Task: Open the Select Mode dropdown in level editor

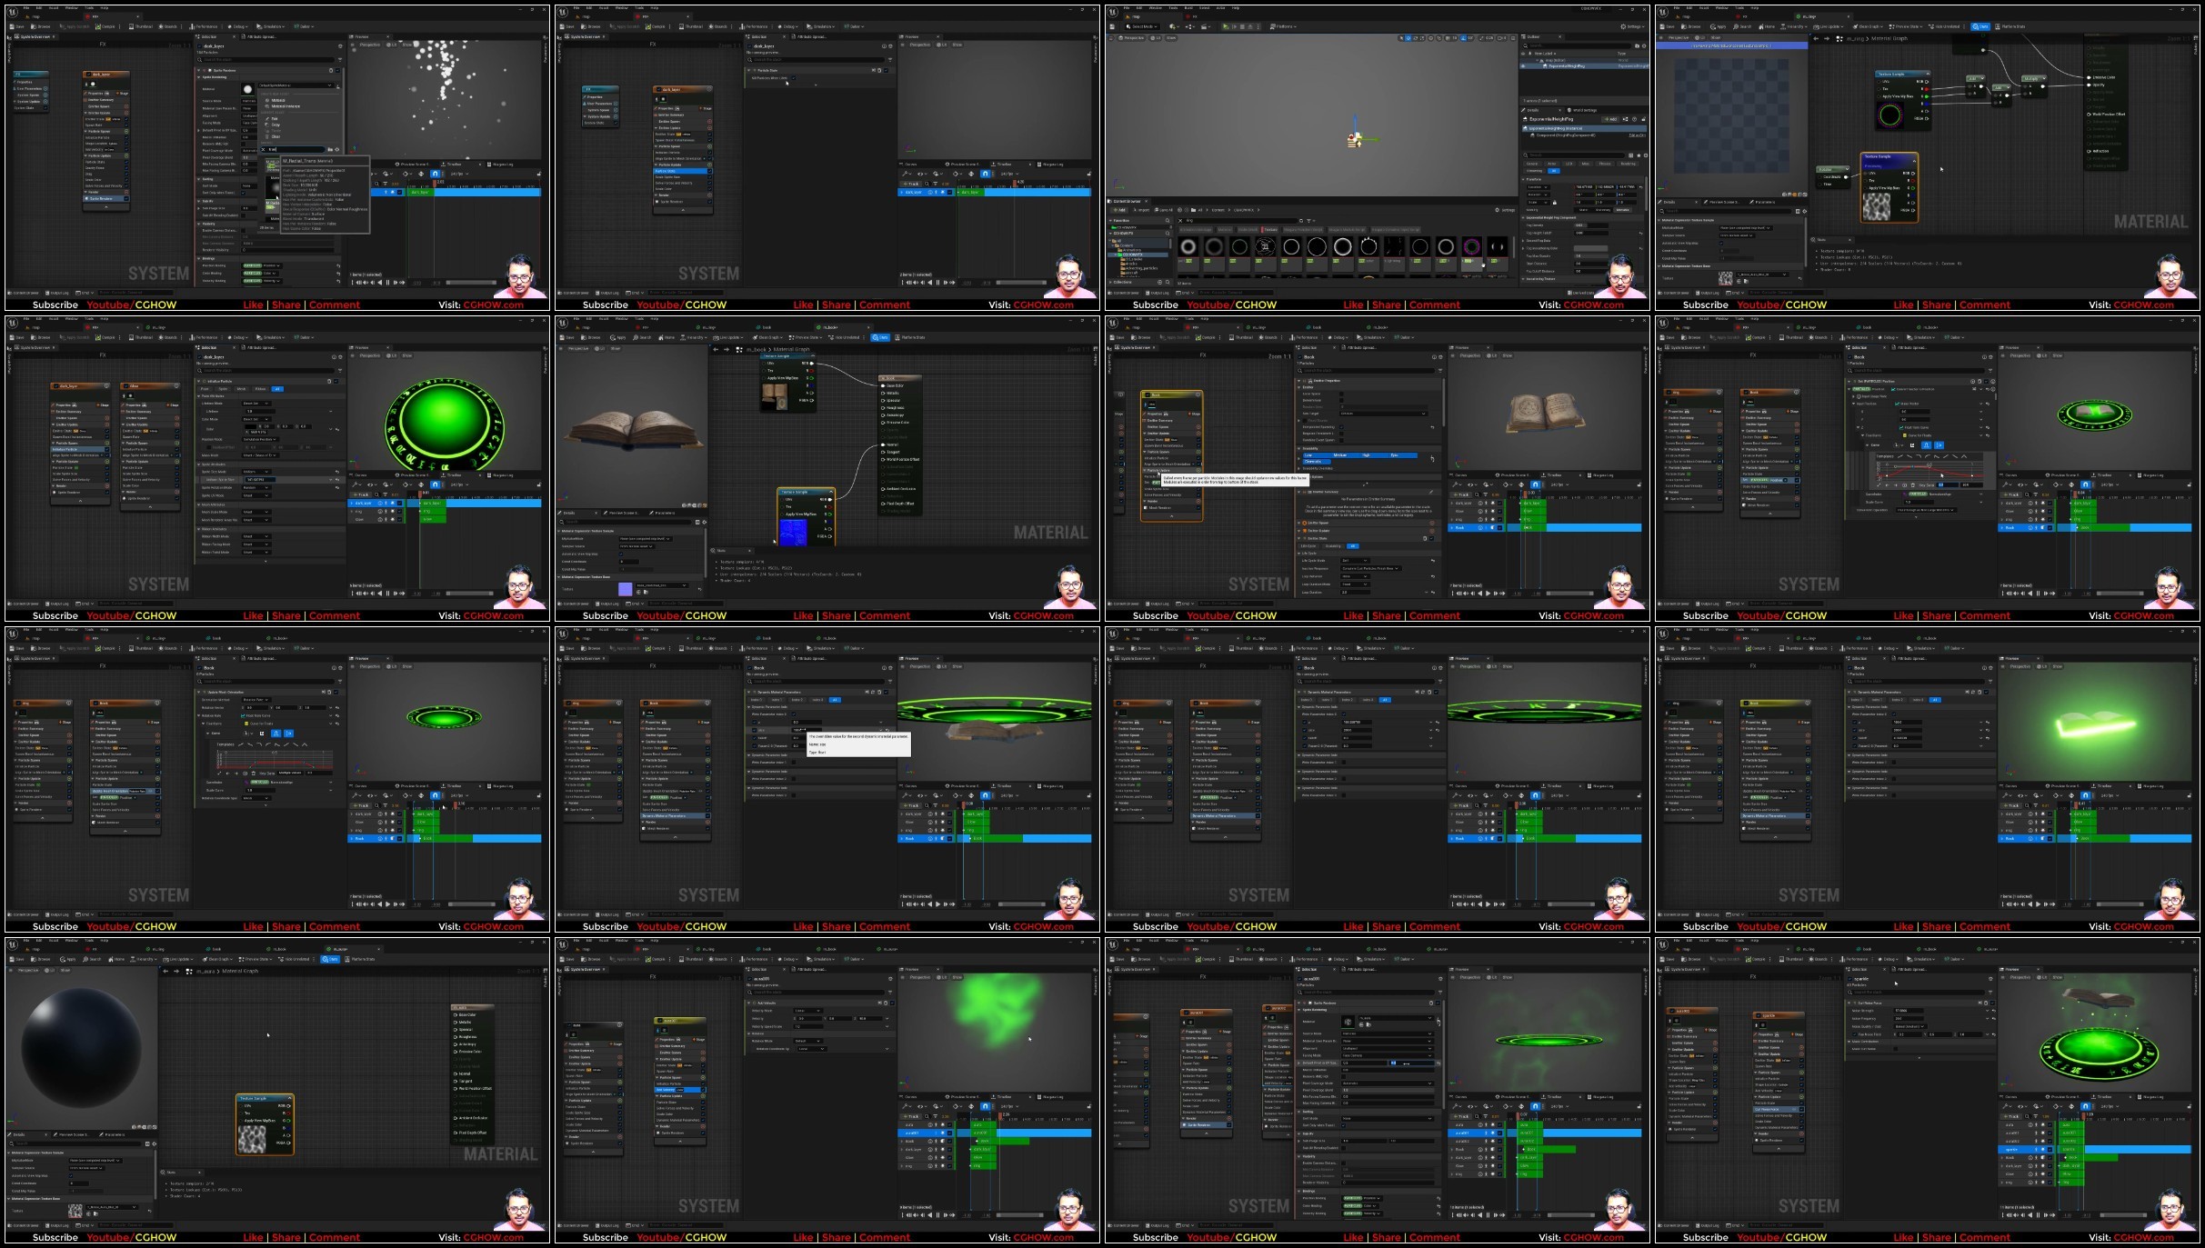Action: coord(1142,26)
